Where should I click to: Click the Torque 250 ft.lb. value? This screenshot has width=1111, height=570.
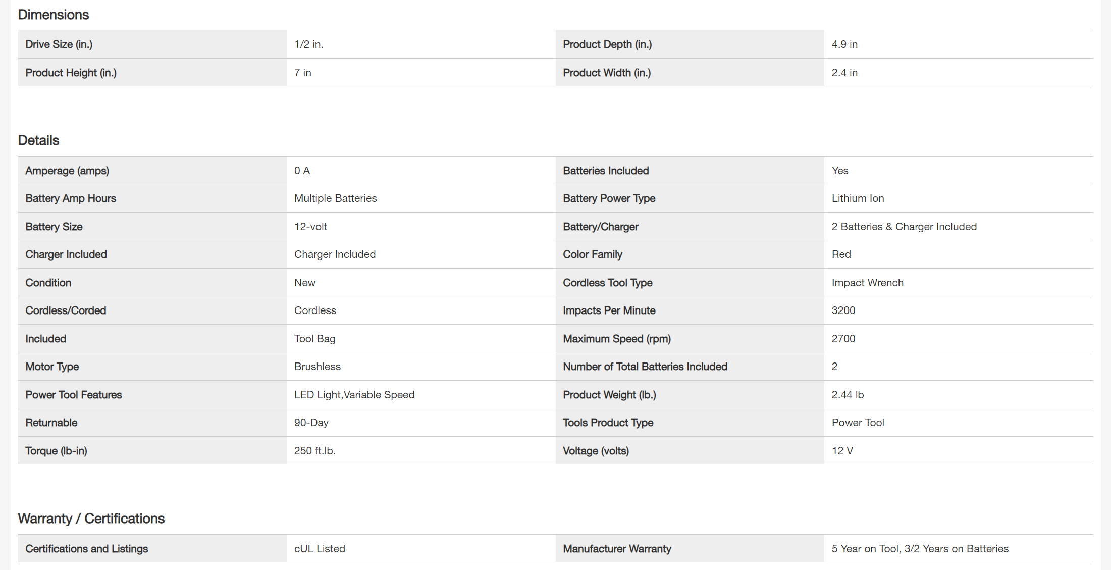(315, 451)
